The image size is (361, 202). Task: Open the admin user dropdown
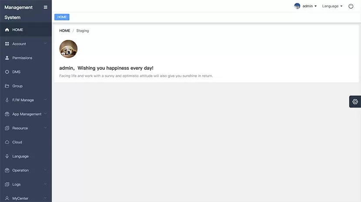coord(305,6)
